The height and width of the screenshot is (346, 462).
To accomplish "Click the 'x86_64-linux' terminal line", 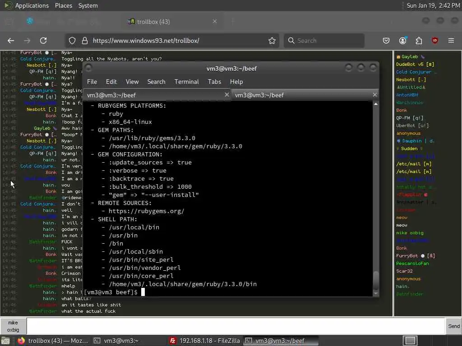I will 130,122.
